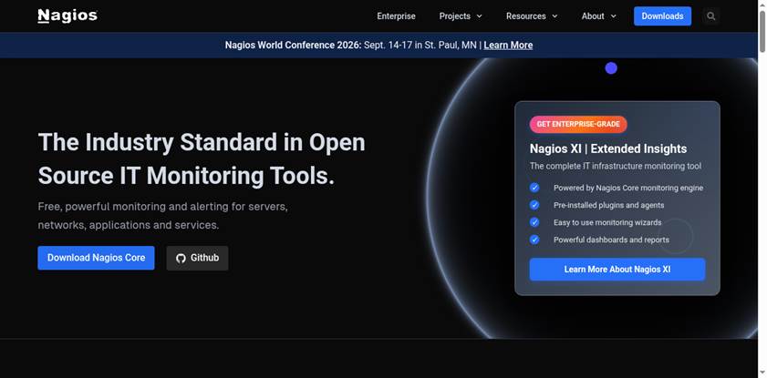Expand the Resources dropdown chevron
The height and width of the screenshot is (378, 767).
[555, 16]
